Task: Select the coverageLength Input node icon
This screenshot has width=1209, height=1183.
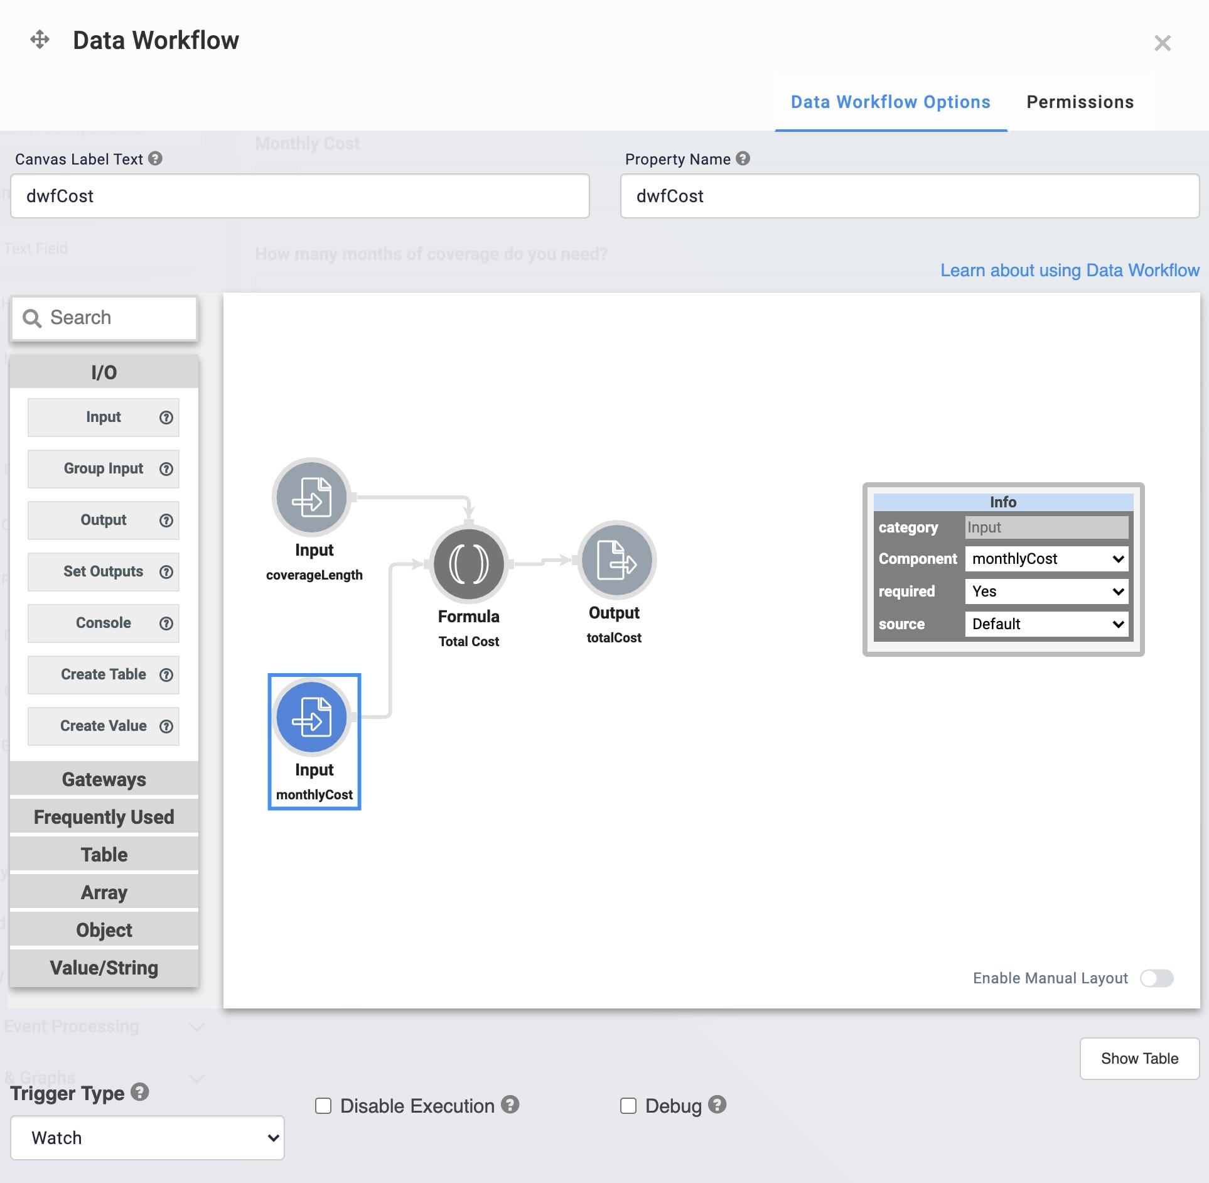Action: click(311, 497)
